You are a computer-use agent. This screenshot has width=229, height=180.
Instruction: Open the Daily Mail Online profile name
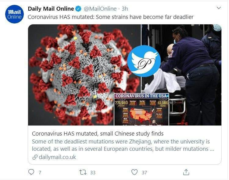[x=51, y=9]
